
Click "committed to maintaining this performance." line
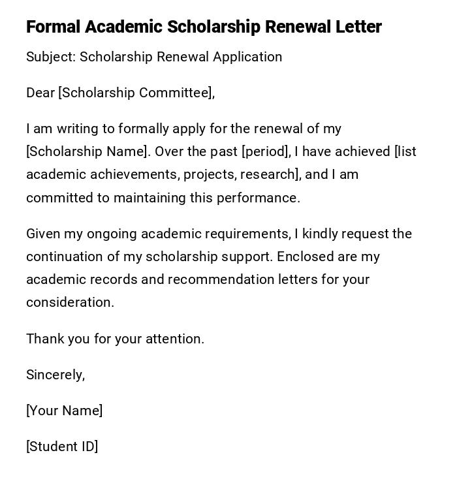point(163,198)
